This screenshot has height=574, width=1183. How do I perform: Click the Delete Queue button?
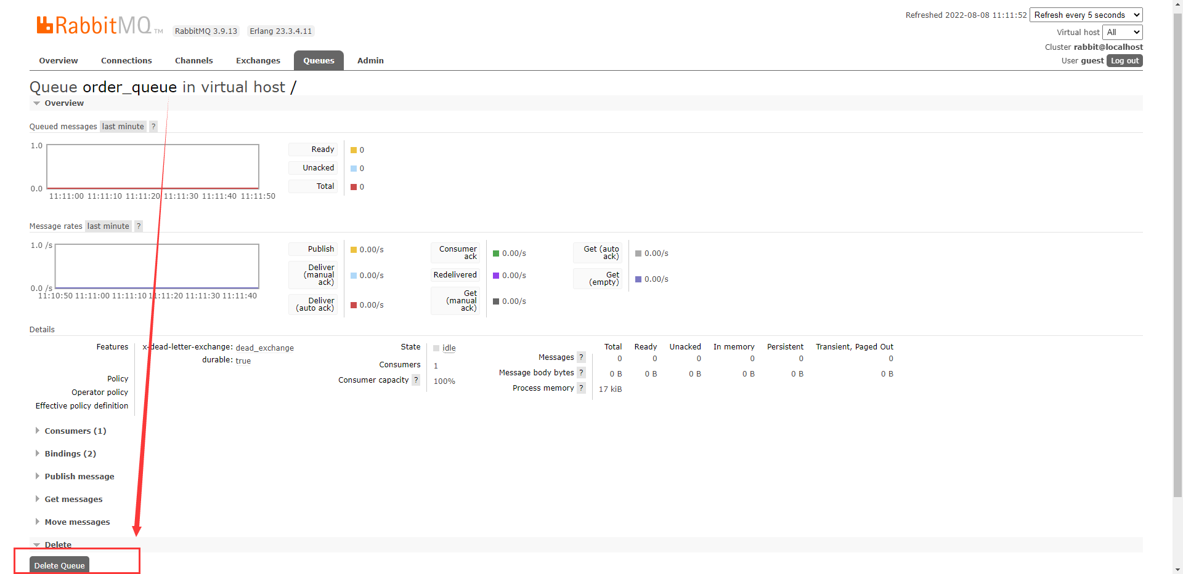pyautogui.click(x=59, y=565)
